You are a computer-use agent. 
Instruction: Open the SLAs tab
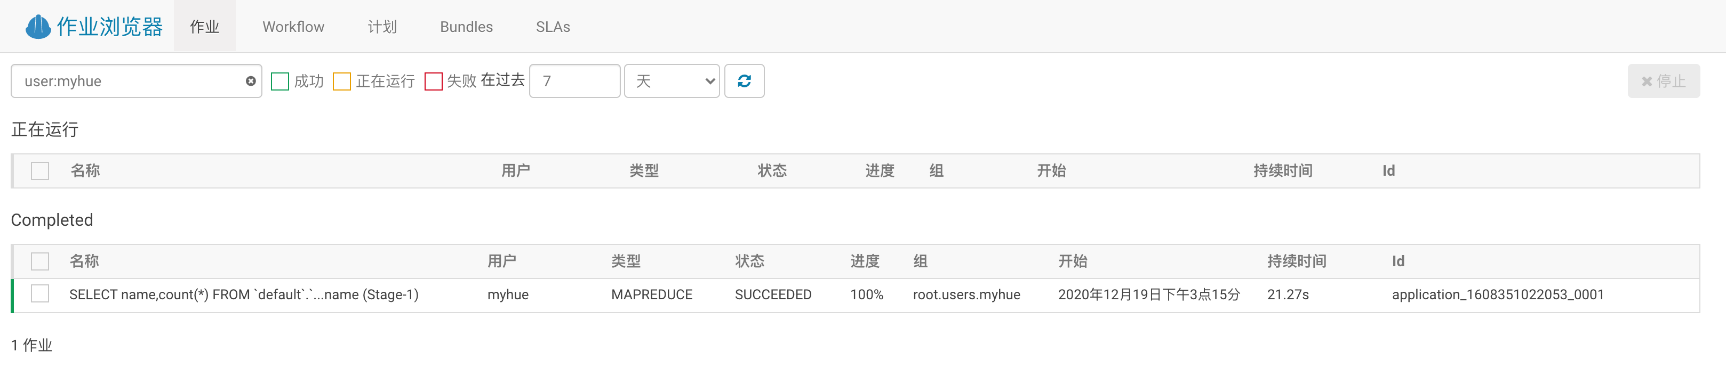click(552, 27)
